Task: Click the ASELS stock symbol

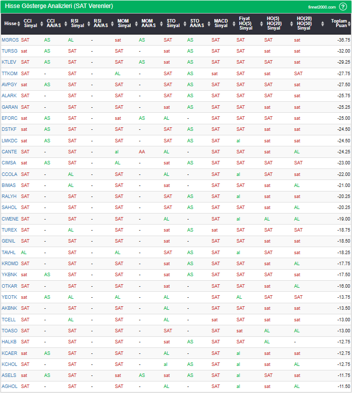Action: click(9, 375)
